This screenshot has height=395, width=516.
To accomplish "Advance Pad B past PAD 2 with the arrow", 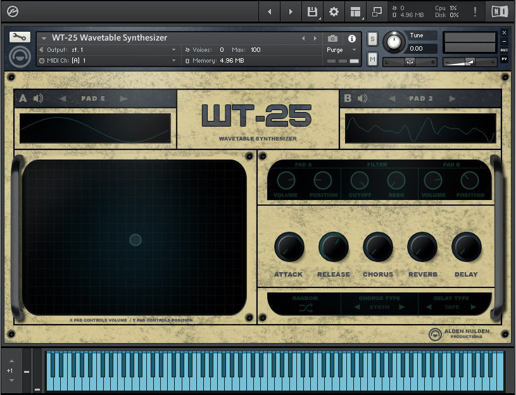I will (x=453, y=98).
